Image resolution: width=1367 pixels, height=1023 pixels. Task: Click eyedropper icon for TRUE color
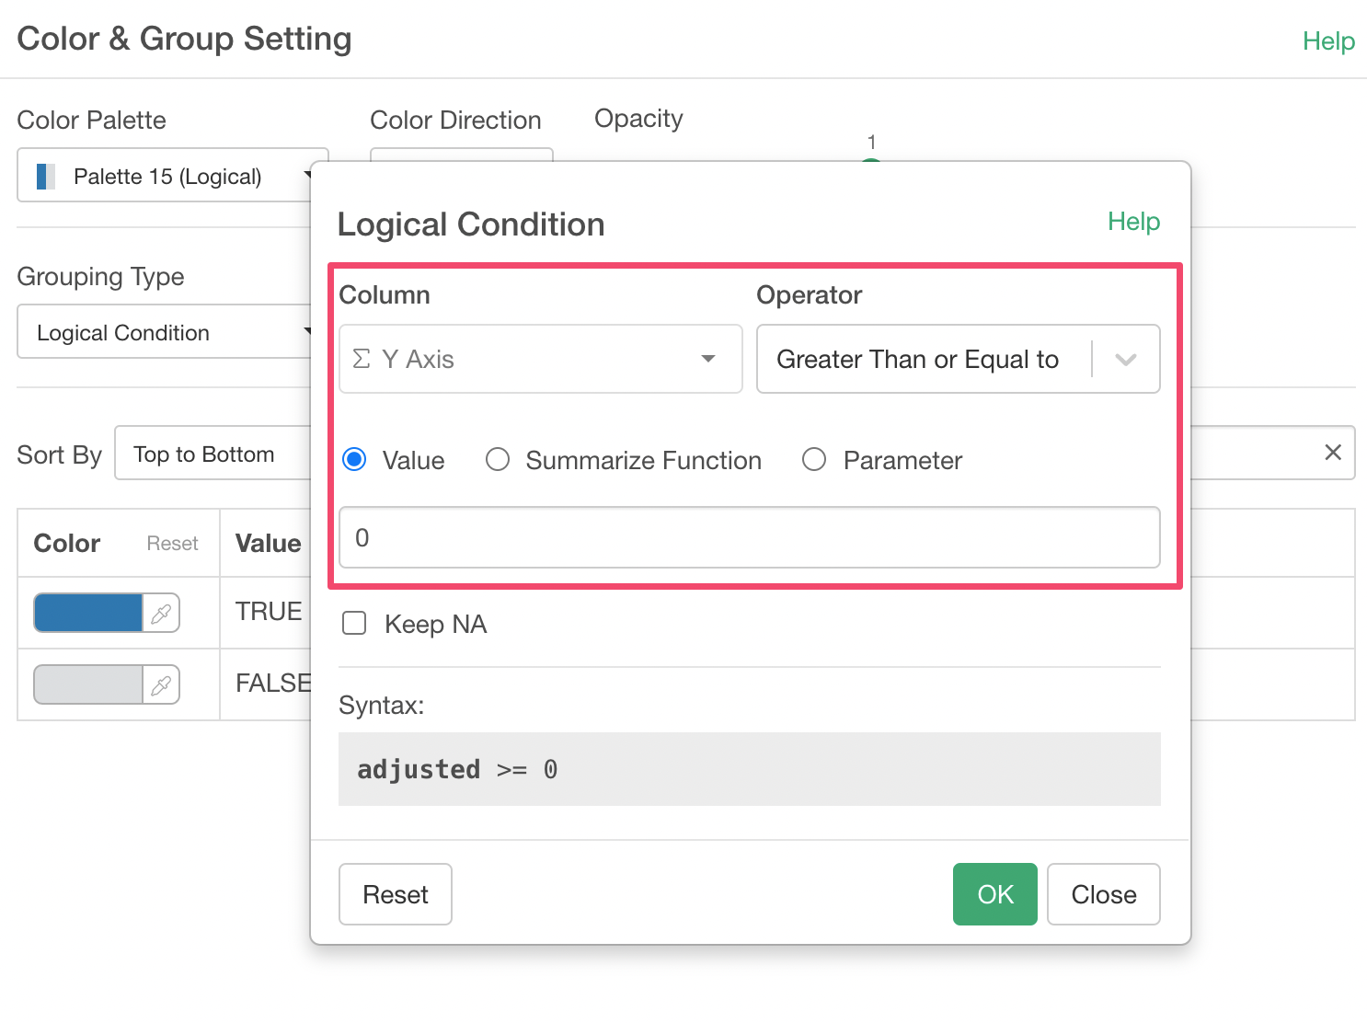pos(161,614)
